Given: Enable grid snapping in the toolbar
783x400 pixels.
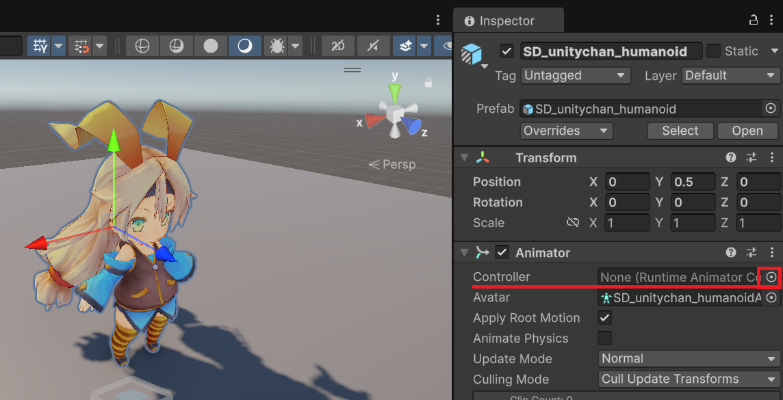Looking at the screenshot, I should tap(82, 46).
